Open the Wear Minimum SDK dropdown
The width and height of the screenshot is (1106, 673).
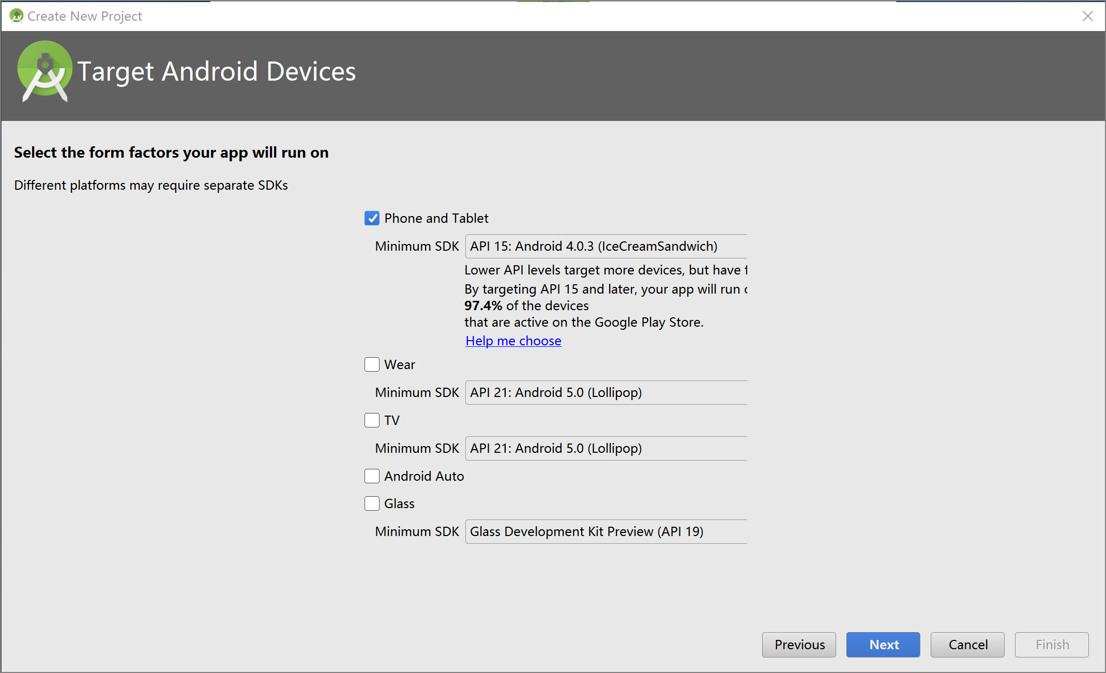pos(606,392)
